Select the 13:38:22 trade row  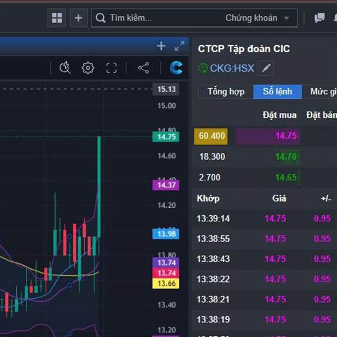[265, 279]
